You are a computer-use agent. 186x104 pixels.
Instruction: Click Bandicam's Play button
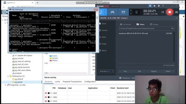click(x=125, y=71)
